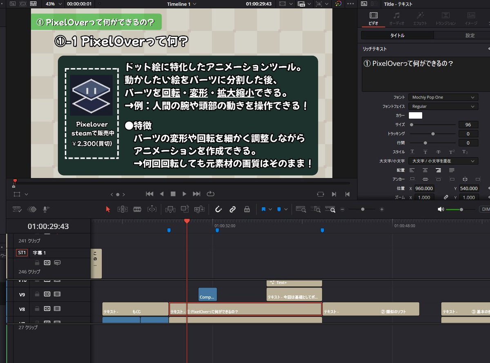Switch to the イメージ inspector tab
The width and height of the screenshot is (490, 363).
(x=471, y=18)
